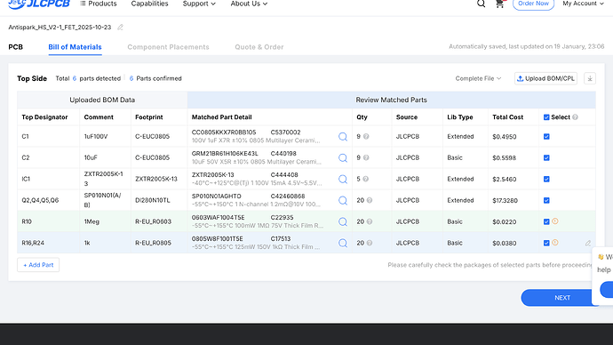613x345 pixels.
Task: Click part number C440198
Action: (x=283, y=153)
